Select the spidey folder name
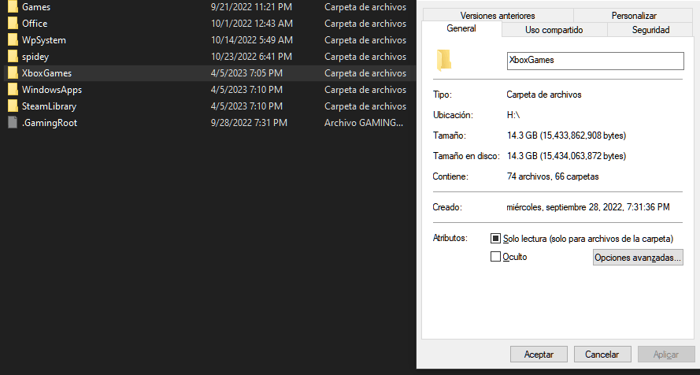Image resolution: width=700 pixels, height=375 pixels. (x=35, y=57)
